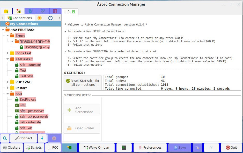Open the Preferences dialog
The width and height of the screenshot is (243, 153).
(150, 148)
